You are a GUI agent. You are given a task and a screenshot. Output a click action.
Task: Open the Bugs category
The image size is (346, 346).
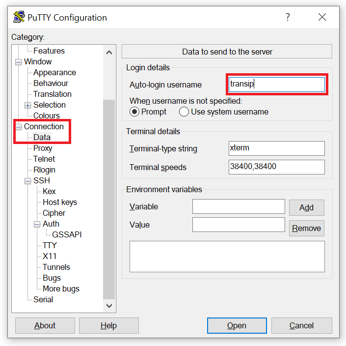52,278
